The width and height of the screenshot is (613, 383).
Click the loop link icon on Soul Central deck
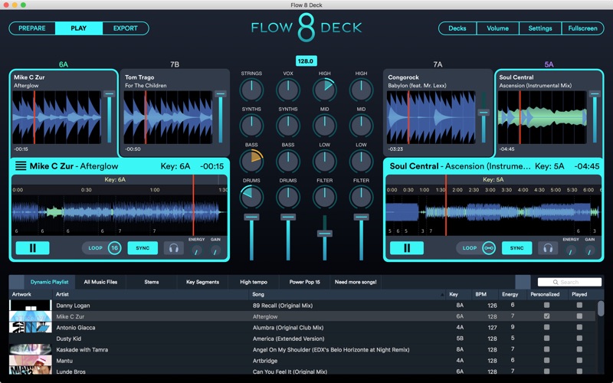[488, 248]
